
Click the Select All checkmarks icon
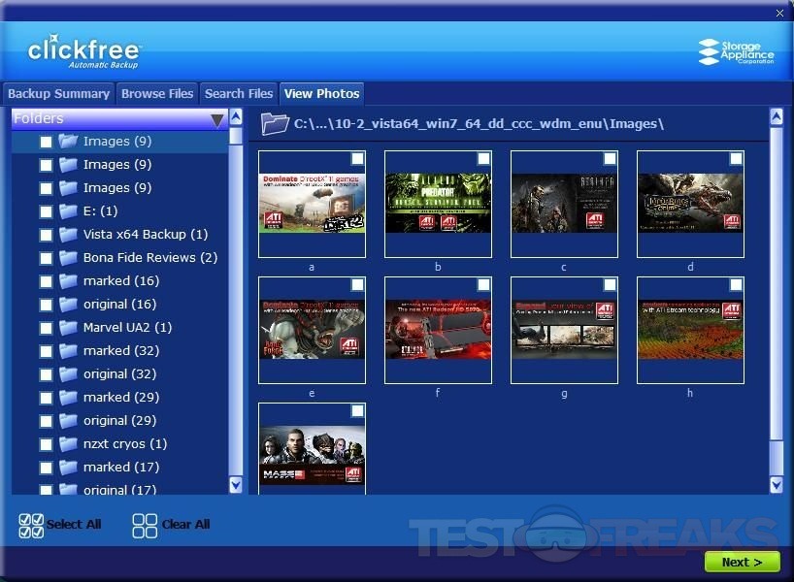pyautogui.click(x=31, y=525)
